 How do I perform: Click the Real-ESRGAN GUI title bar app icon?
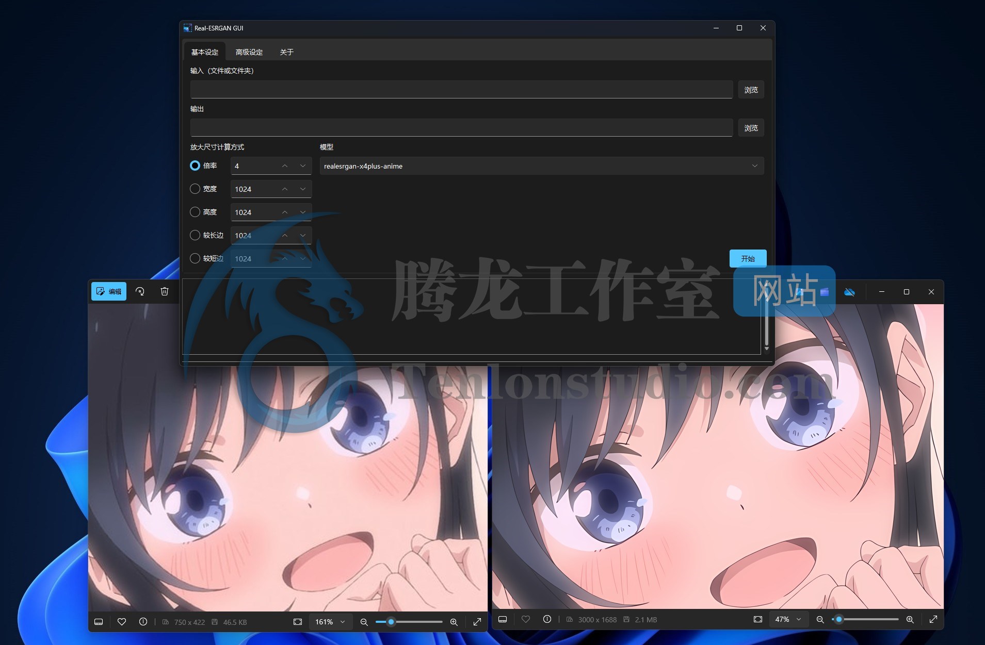(x=187, y=28)
